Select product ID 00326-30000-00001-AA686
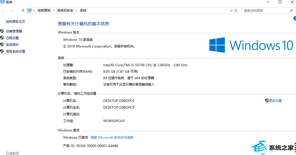Image resolution: width=296 pixels, height=155 pixels. point(97,146)
